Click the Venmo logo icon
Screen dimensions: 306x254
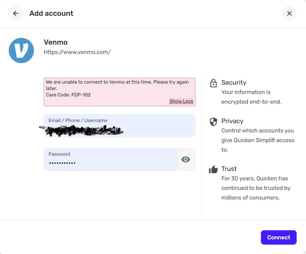click(21, 50)
